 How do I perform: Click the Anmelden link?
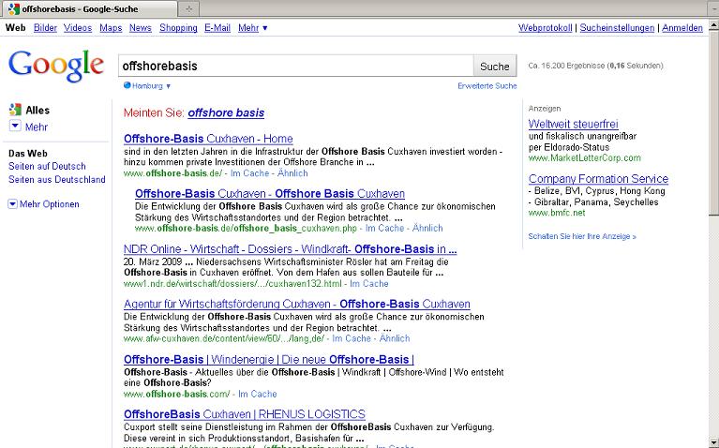click(682, 28)
